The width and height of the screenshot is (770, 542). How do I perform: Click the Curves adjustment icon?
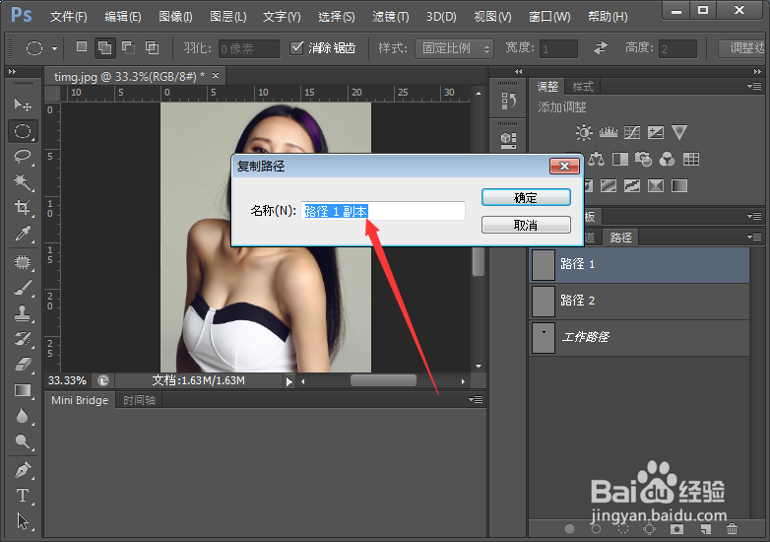coord(632,132)
